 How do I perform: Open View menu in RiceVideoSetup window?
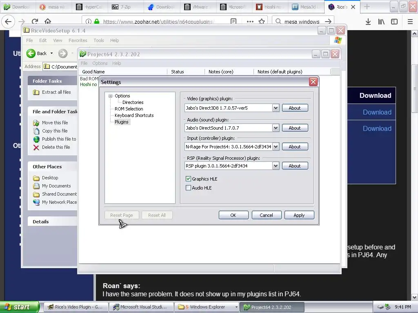coord(58,40)
